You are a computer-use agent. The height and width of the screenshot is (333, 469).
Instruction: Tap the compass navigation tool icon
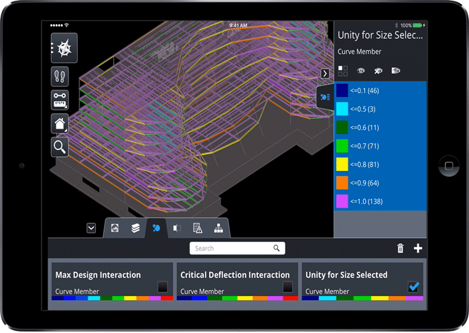click(x=64, y=48)
